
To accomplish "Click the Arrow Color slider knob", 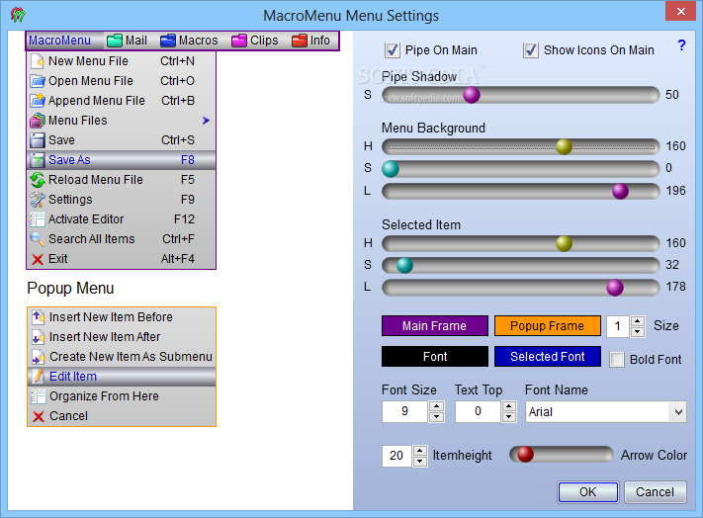I will [525, 454].
